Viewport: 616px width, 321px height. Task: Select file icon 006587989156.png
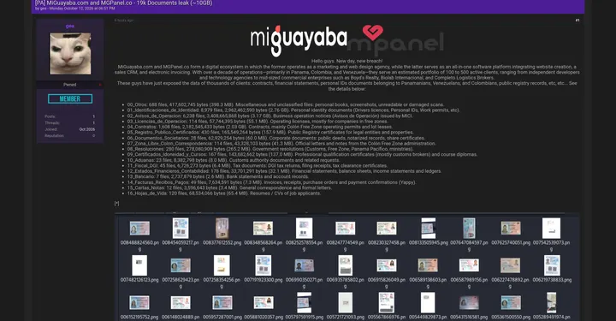(469, 265)
